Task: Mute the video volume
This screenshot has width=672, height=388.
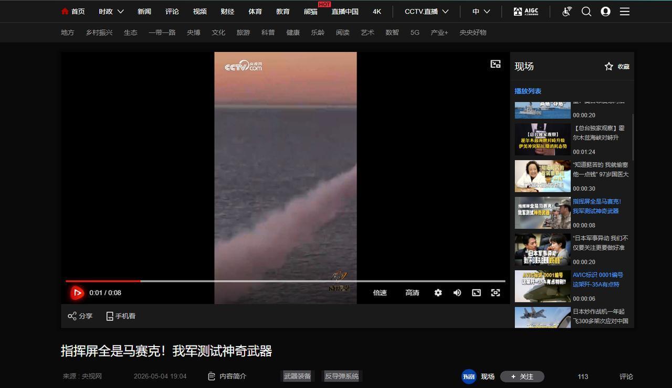Action: coord(457,293)
